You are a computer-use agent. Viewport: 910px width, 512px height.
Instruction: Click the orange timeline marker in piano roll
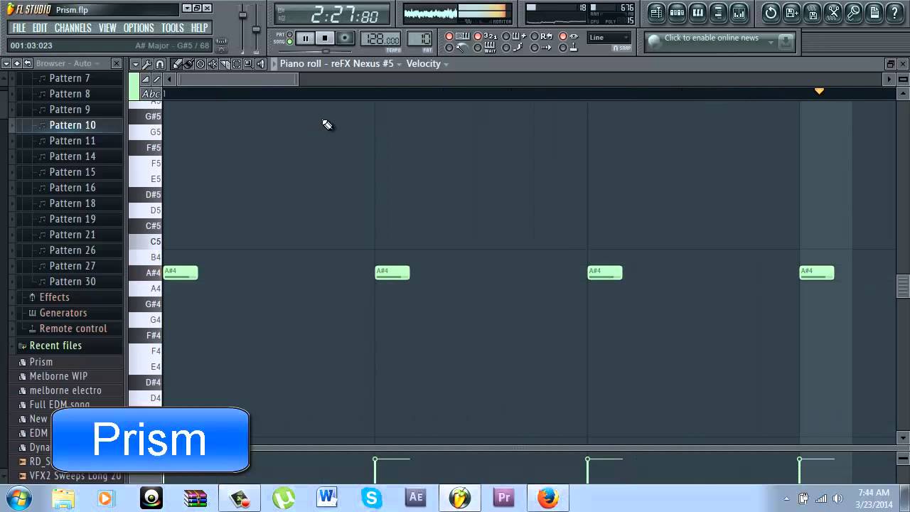point(819,91)
